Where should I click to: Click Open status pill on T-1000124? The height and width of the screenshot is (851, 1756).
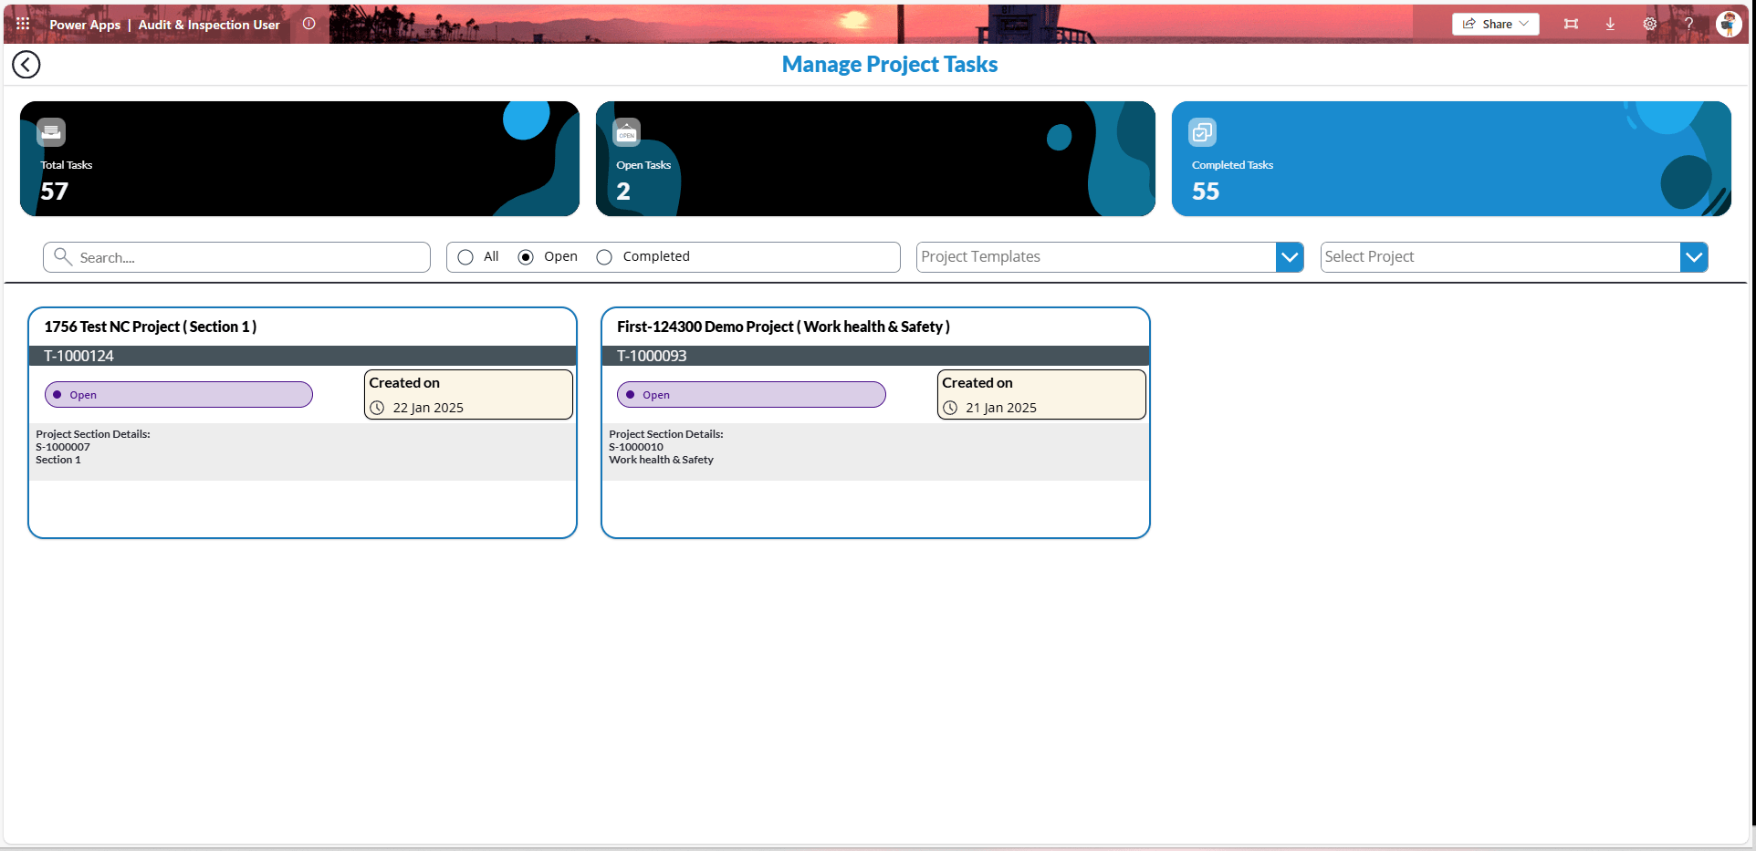click(179, 395)
